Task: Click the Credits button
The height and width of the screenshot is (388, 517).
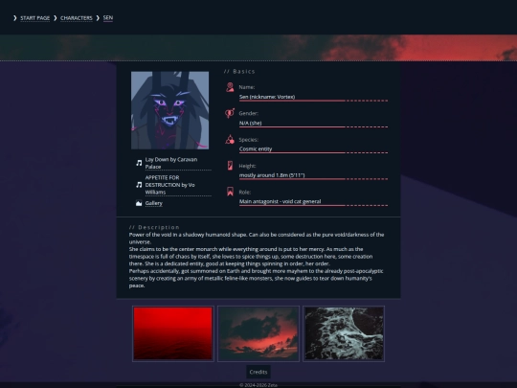Action: point(258,372)
